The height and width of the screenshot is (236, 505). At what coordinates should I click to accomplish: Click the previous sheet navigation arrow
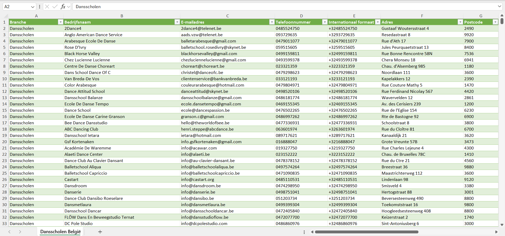[9, 232]
